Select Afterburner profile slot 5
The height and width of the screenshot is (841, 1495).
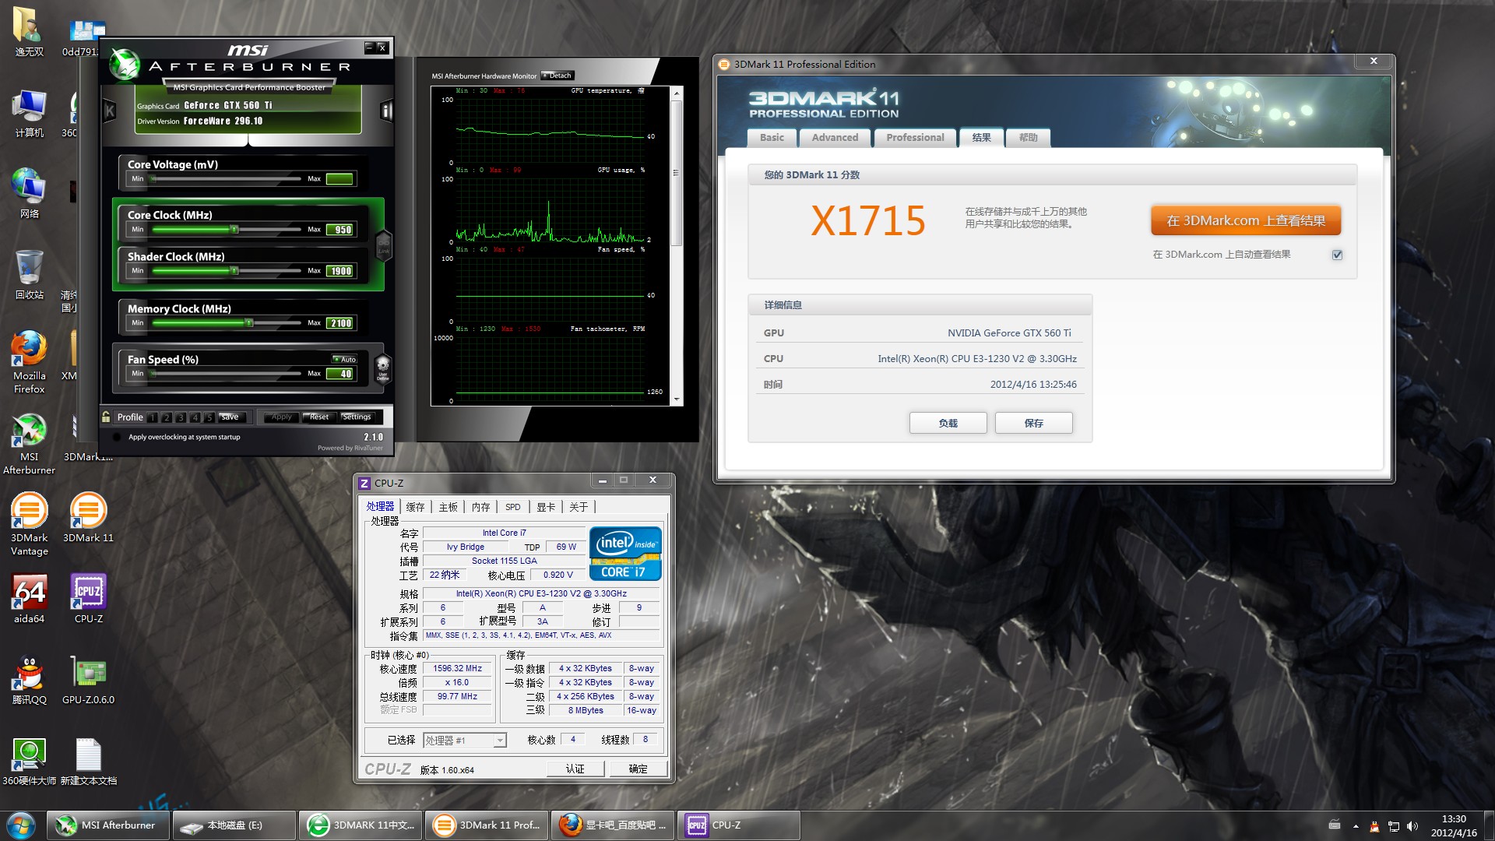(x=209, y=417)
